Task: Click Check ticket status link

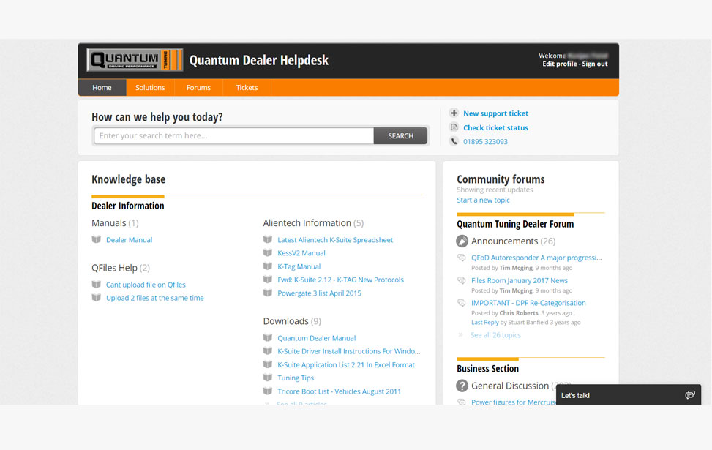Action: point(495,127)
